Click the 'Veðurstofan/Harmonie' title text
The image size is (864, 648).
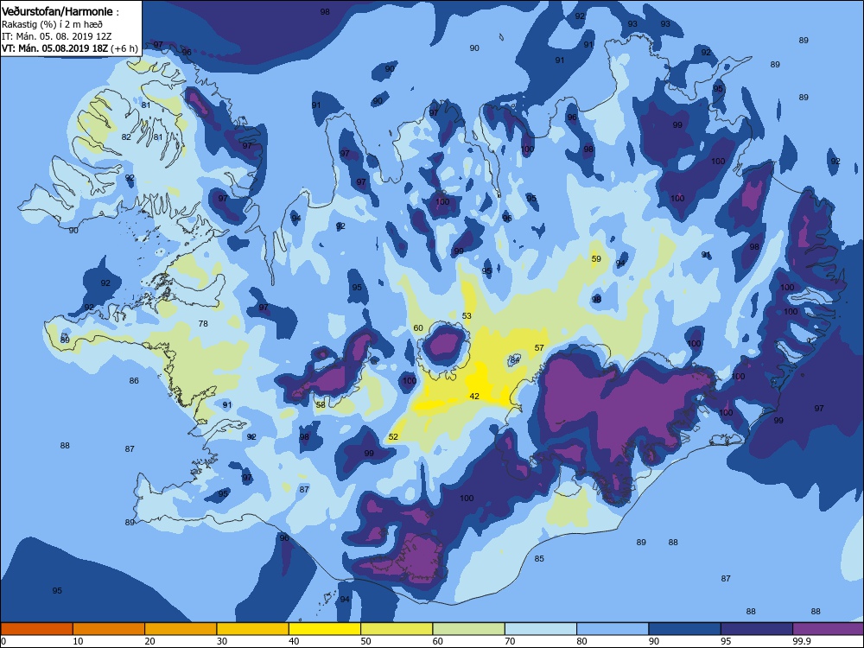point(57,11)
